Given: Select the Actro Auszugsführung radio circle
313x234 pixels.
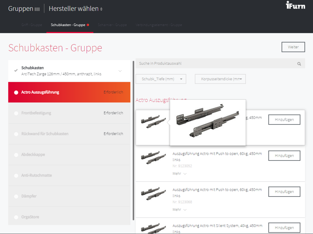Looking at the screenshot, I should click(16, 93).
